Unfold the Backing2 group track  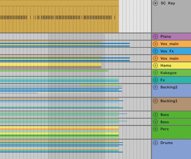tap(155, 87)
